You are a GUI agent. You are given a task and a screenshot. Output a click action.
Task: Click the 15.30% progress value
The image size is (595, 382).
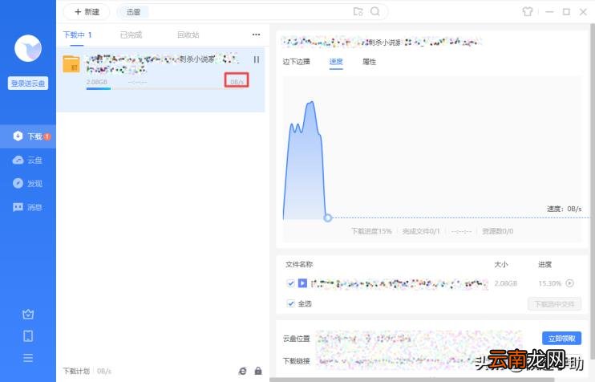tap(549, 283)
